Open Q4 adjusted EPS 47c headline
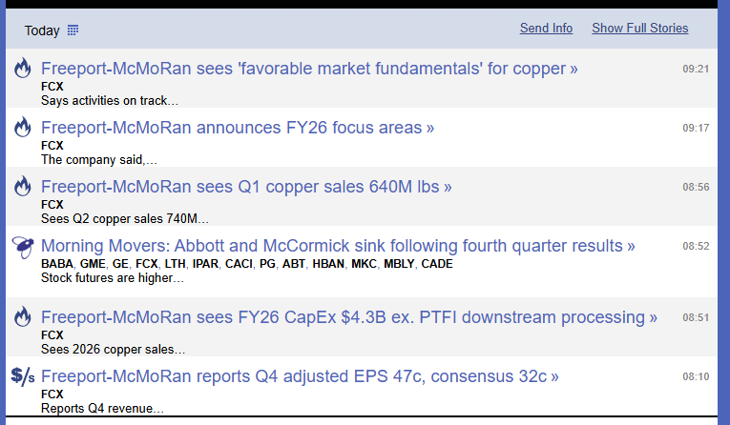This screenshot has height=425, width=730. (300, 376)
